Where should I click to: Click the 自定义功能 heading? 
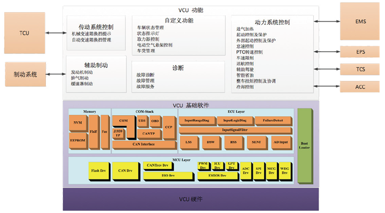[179, 20]
